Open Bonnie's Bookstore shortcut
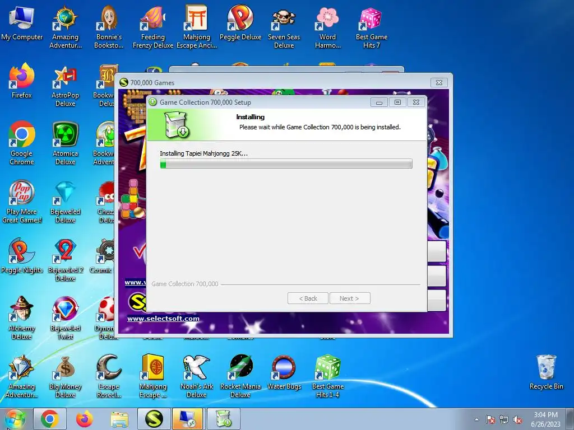 tap(109, 27)
